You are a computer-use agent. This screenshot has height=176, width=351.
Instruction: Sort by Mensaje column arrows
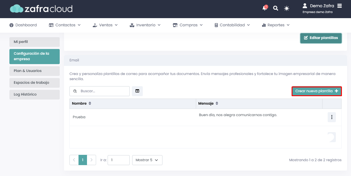coord(217,104)
